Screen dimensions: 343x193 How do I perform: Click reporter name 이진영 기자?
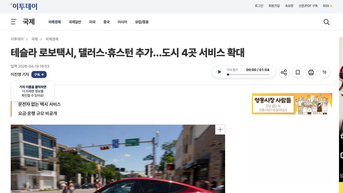pos(20,75)
